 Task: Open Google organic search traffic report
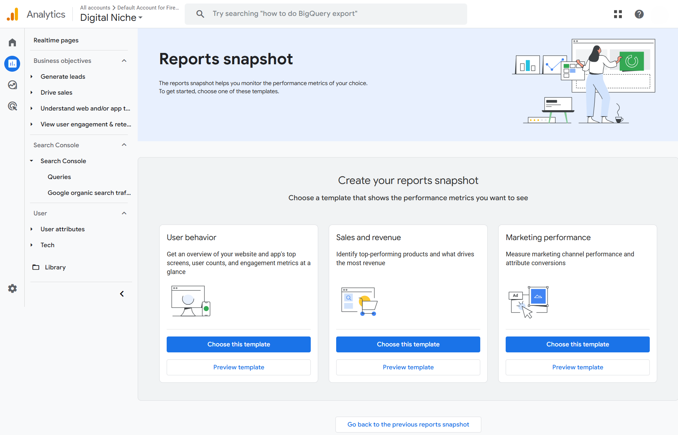(x=89, y=193)
